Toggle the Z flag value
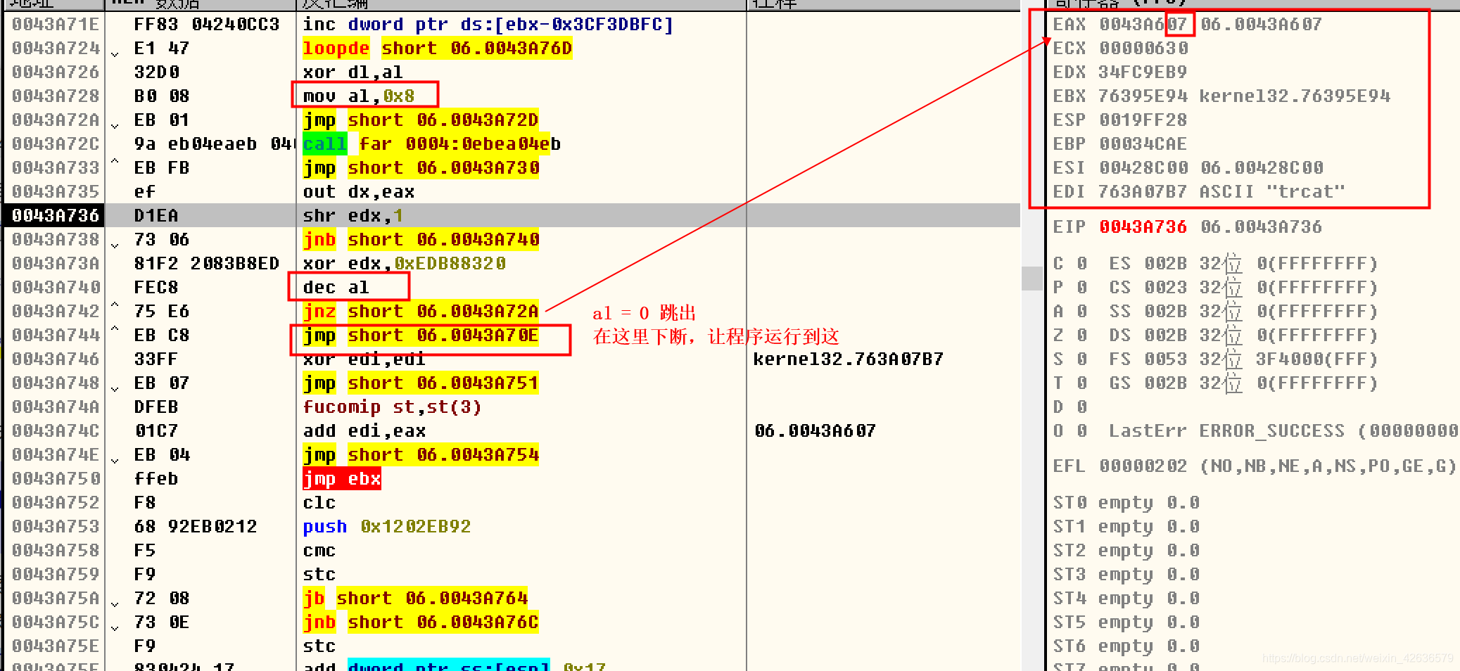 click(x=1082, y=335)
